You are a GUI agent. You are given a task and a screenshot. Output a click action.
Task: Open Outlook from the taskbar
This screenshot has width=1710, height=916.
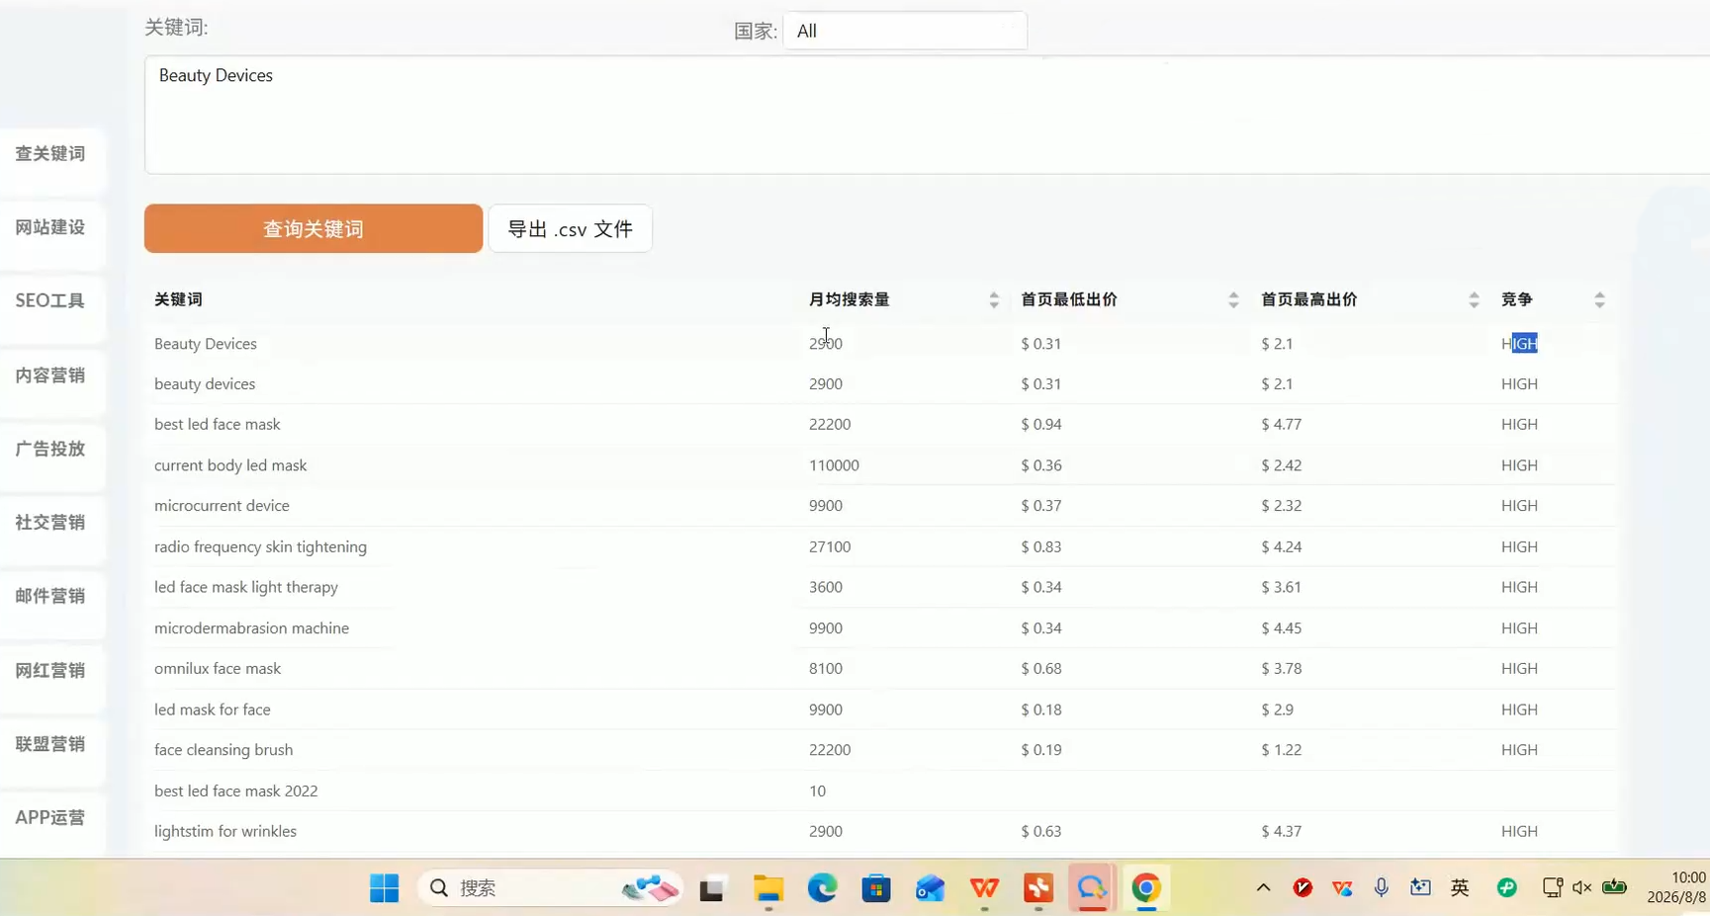[x=930, y=888]
